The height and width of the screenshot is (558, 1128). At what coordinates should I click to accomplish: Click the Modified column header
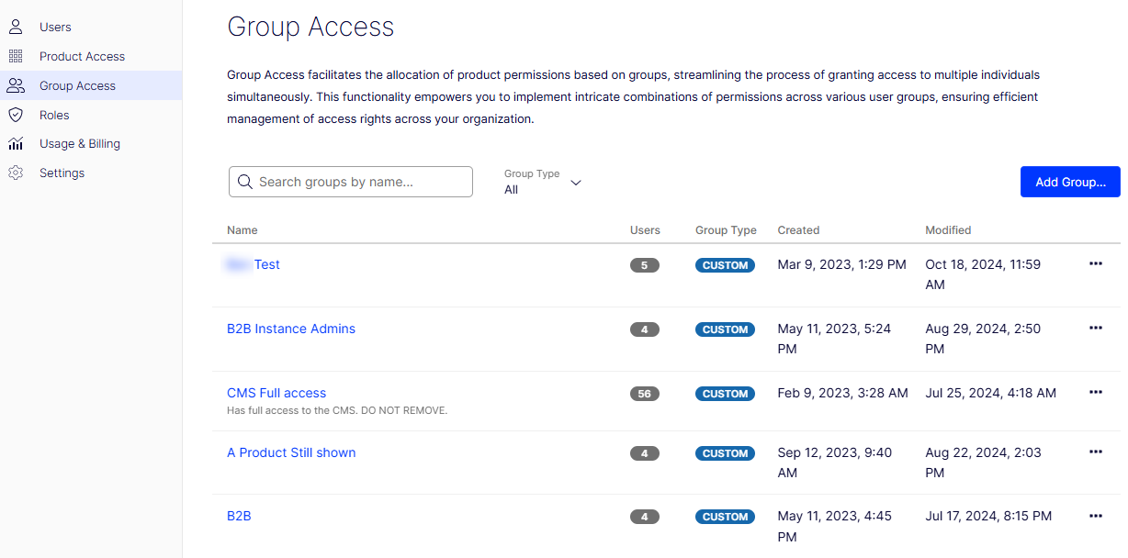[x=948, y=230]
